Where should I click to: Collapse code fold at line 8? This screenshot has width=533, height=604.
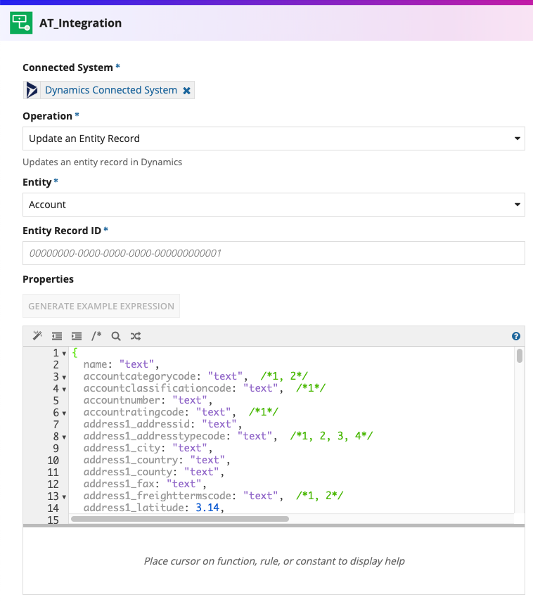(64, 437)
